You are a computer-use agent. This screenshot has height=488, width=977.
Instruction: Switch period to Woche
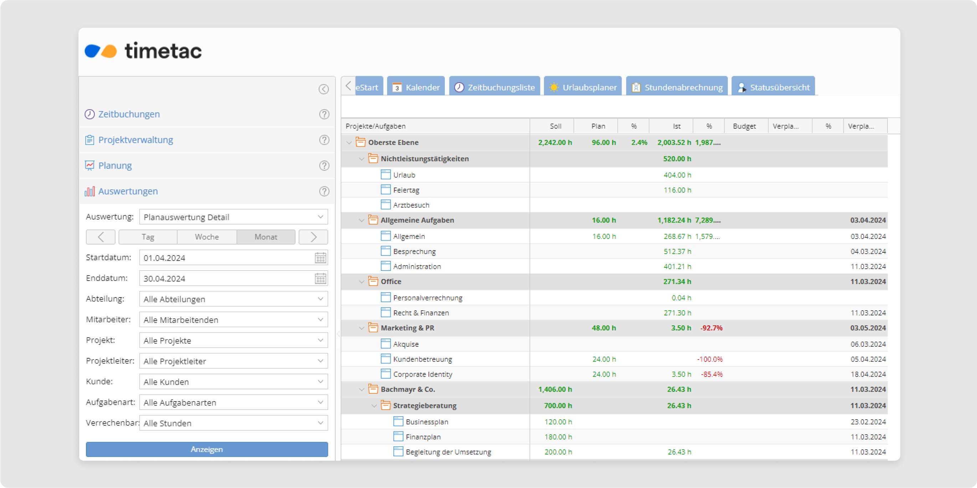point(207,237)
